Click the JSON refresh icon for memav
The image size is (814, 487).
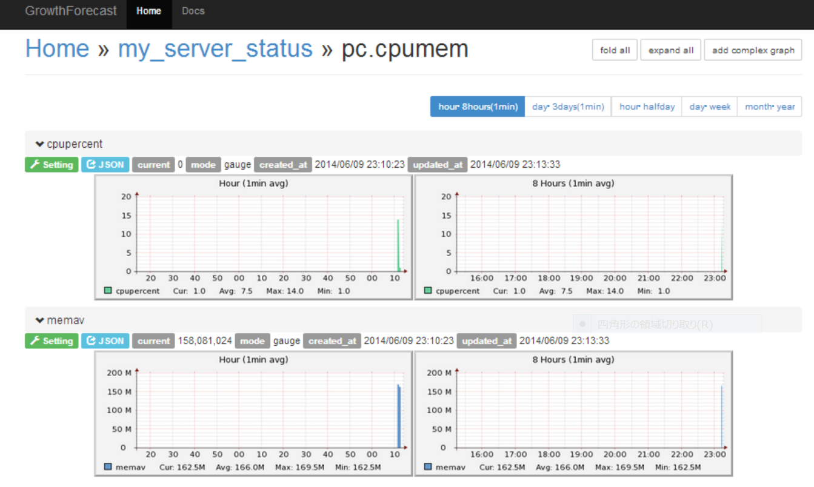(105, 340)
